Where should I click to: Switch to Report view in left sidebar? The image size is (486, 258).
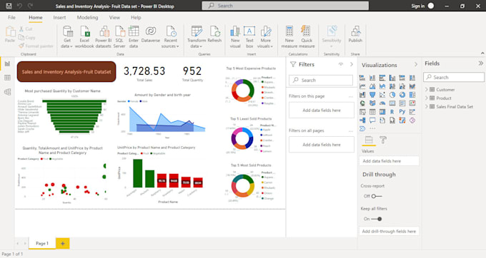[7, 63]
